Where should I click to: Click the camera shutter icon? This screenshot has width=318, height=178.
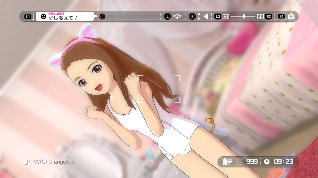click(291, 16)
